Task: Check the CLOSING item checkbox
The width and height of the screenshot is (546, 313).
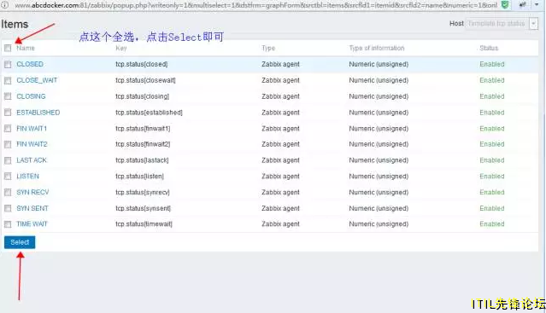Action: click(x=8, y=96)
